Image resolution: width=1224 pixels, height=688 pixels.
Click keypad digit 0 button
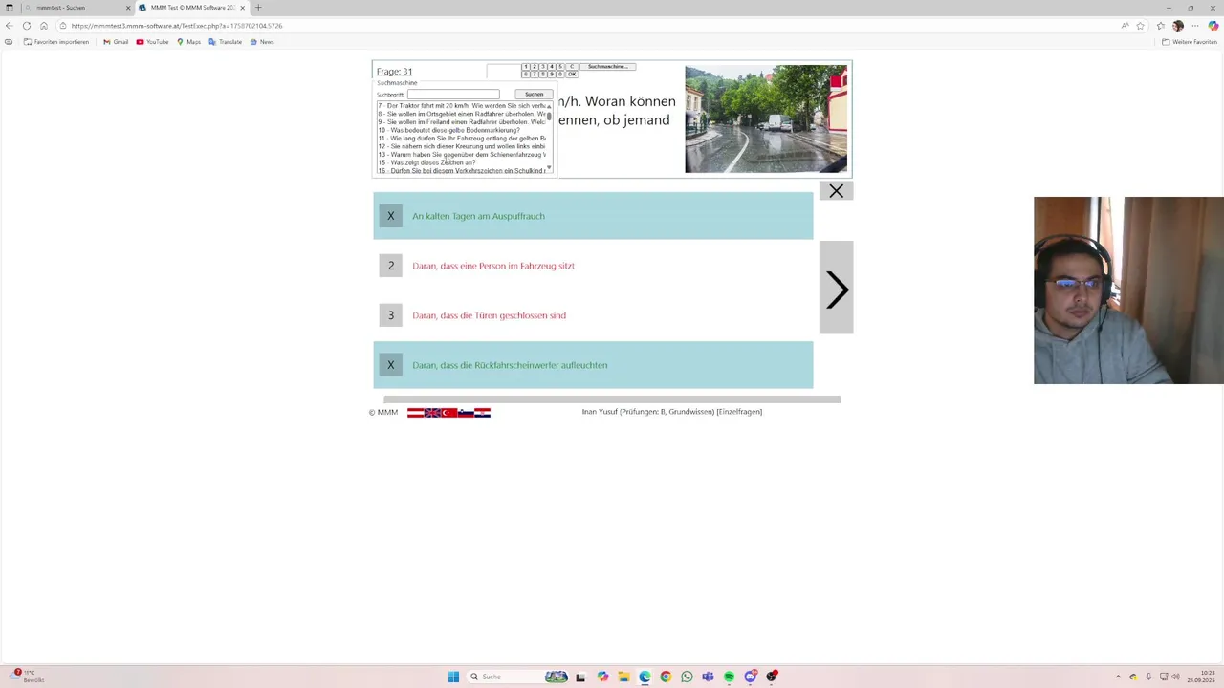[560, 75]
